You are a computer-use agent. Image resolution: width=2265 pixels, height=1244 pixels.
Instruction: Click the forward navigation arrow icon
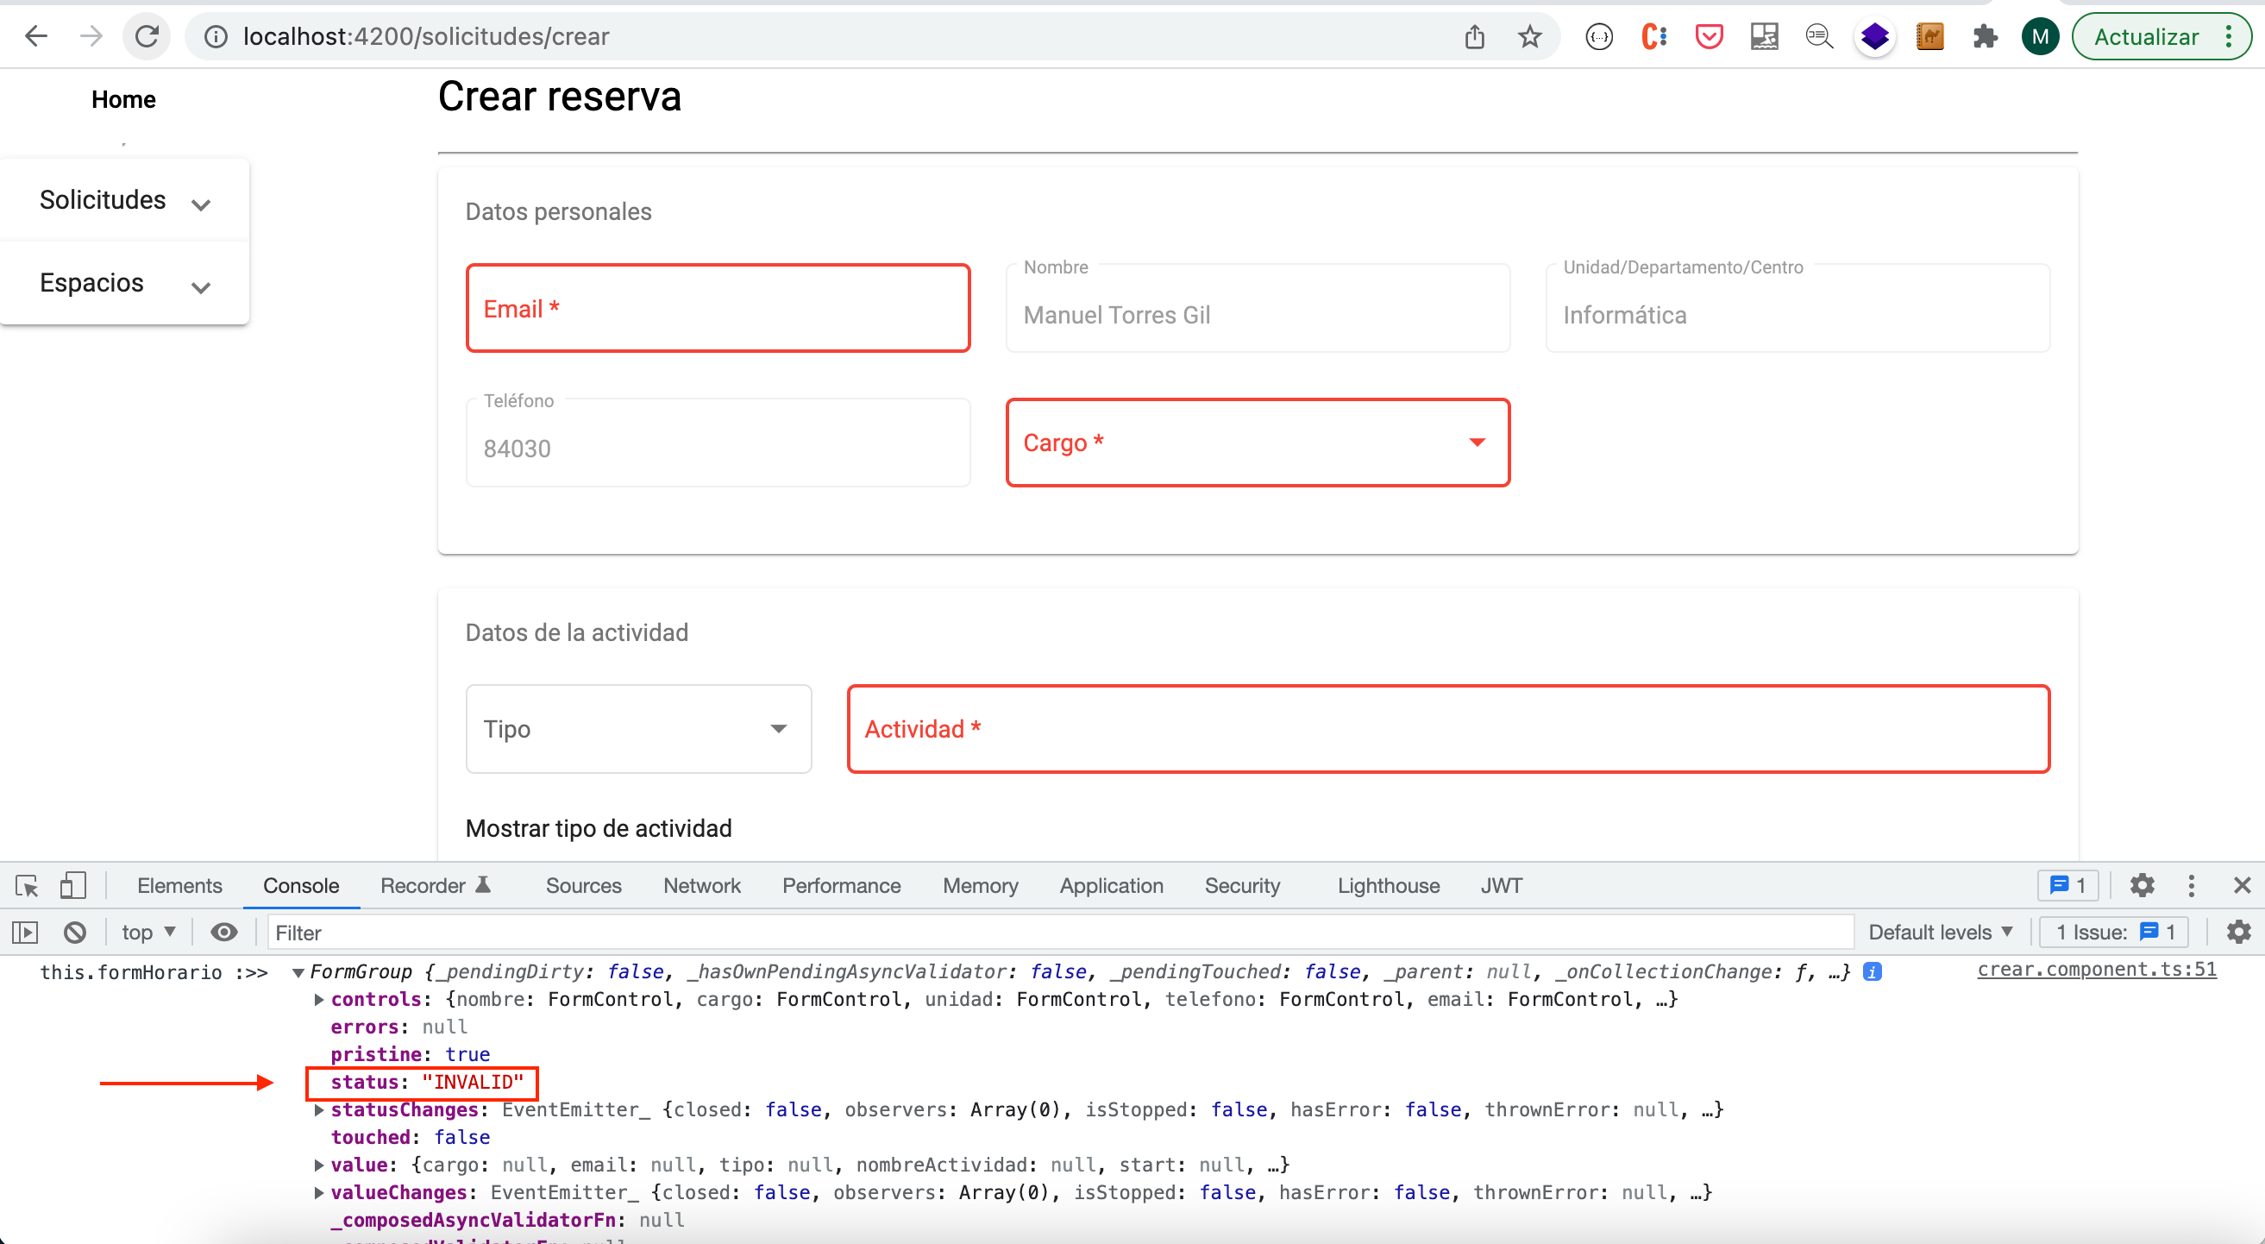click(x=92, y=35)
